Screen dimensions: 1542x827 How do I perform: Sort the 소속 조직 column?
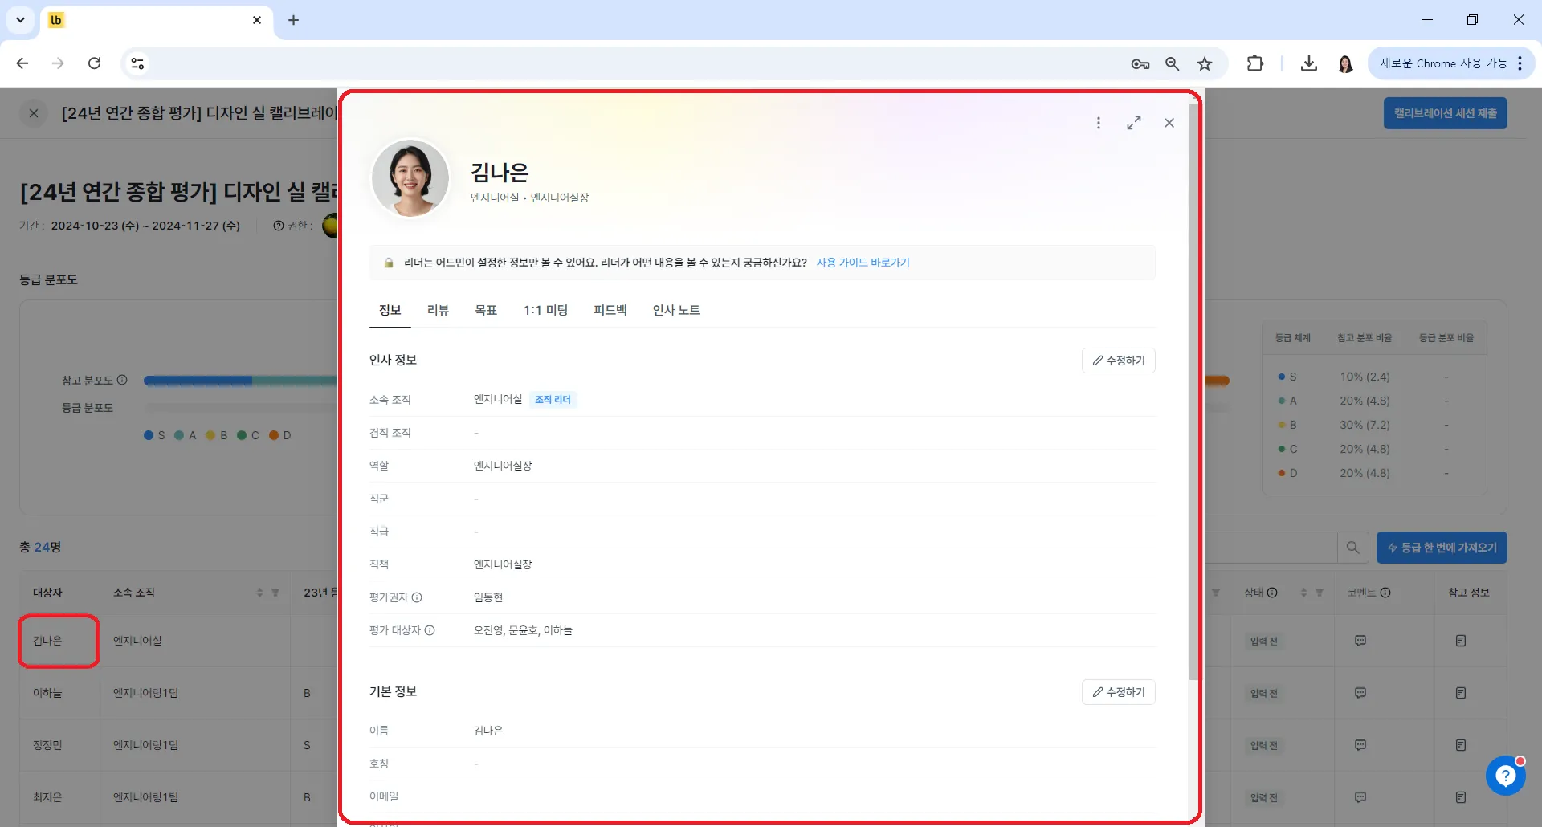(x=259, y=593)
